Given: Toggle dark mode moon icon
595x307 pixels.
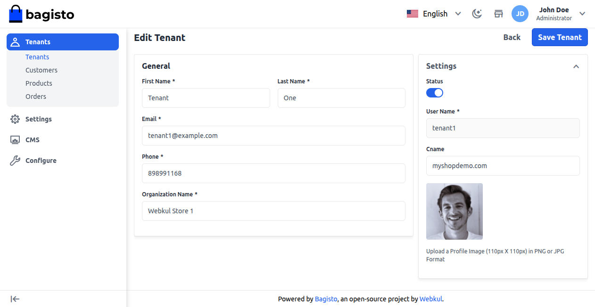Looking at the screenshot, I should (x=477, y=14).
